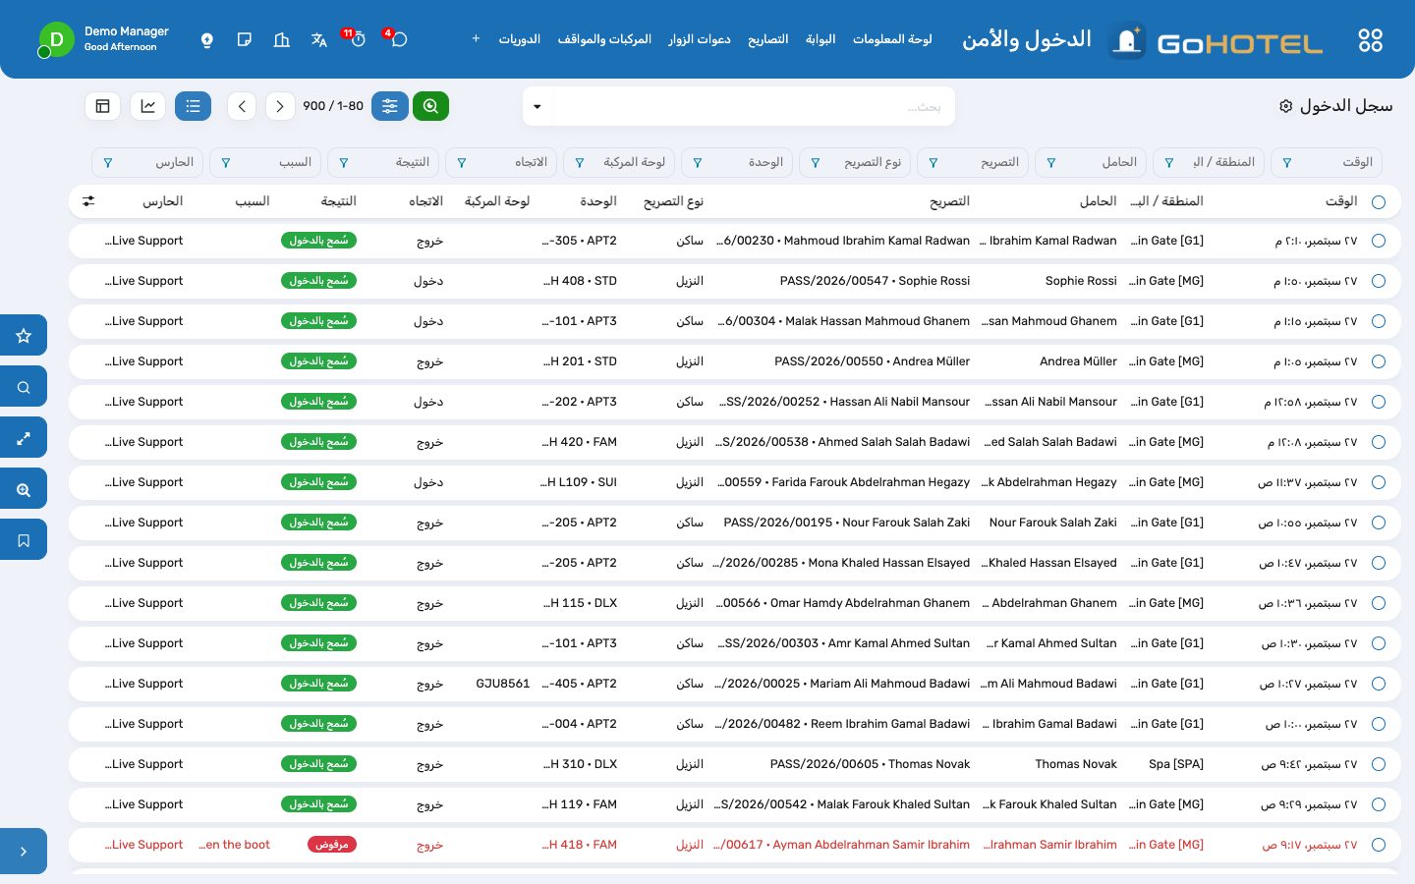Click the lightbulb tips icon

(x=207, y=39)
